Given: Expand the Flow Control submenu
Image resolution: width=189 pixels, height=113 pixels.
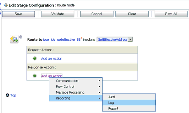Looking at the screenshot, I should coord(76,86).
